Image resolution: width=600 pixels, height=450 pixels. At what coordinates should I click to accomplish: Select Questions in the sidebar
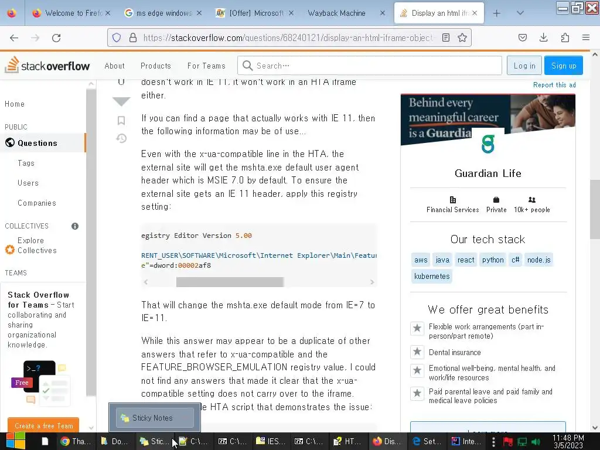click(43, 143)
